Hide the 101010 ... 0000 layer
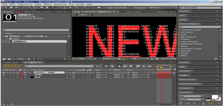 4,72
